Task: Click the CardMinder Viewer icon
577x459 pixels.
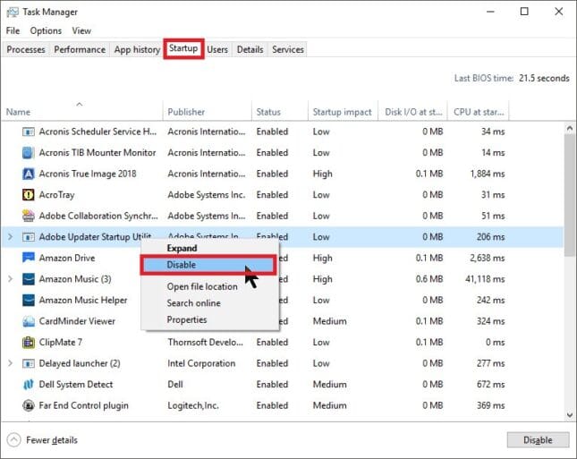Action: point(29,321)
